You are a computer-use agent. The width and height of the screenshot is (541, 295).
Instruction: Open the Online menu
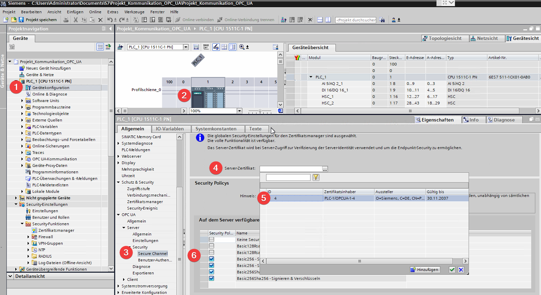95,12
